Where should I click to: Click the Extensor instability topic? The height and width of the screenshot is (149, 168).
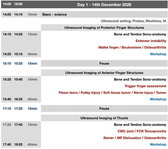coord(151,41)
